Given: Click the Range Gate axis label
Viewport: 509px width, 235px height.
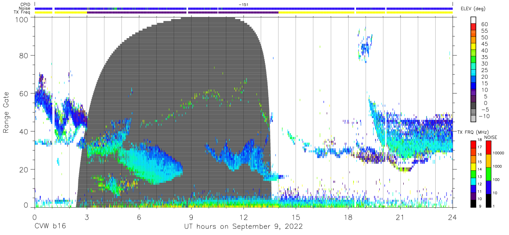Looking at the screenshot, I should 6,112.
